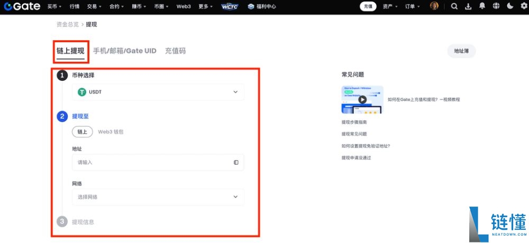Open the 提现申请没通过 link

point(356,158)
